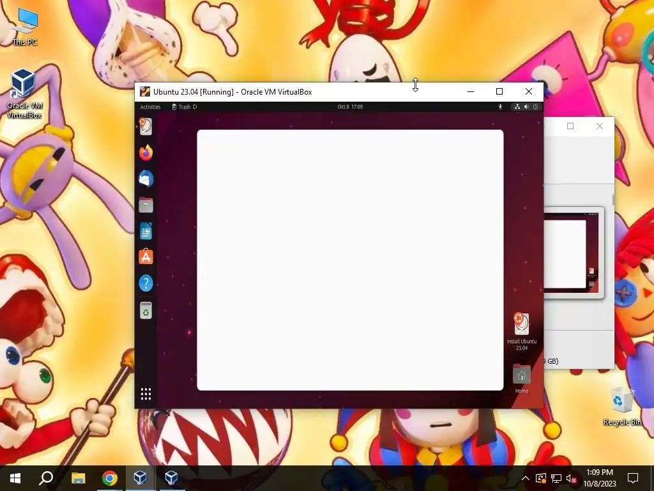
Task: Click the scrollbar in the VirtualBox Manager window
Action: tap(612, 199)
